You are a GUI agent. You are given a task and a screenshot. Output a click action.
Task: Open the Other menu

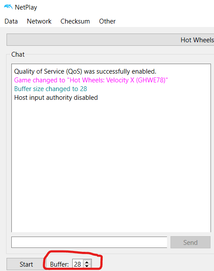coord(107,21)
